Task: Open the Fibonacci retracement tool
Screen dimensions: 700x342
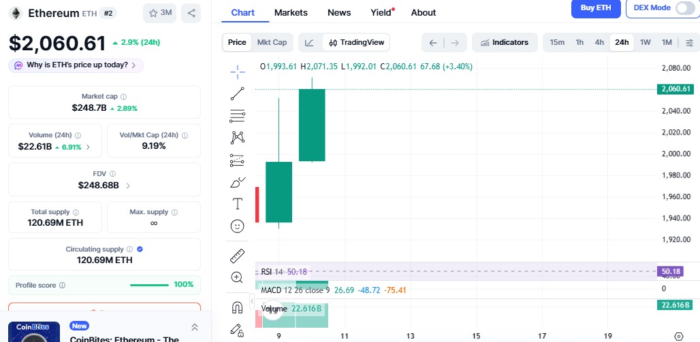Action: (238, 116)
